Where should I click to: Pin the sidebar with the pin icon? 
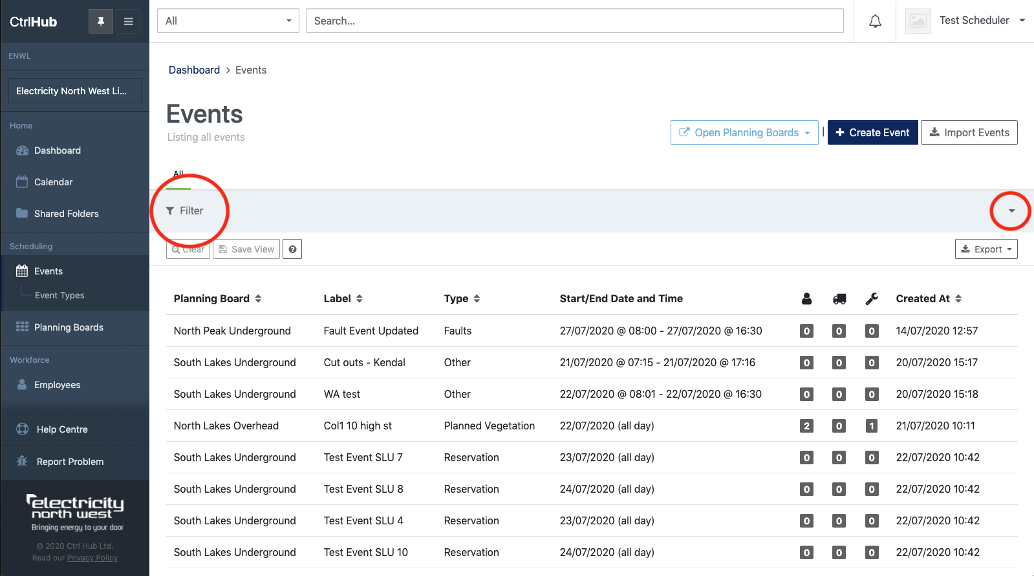click(101, 21)
